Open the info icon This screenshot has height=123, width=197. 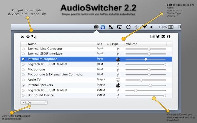[x=169, y=36]
